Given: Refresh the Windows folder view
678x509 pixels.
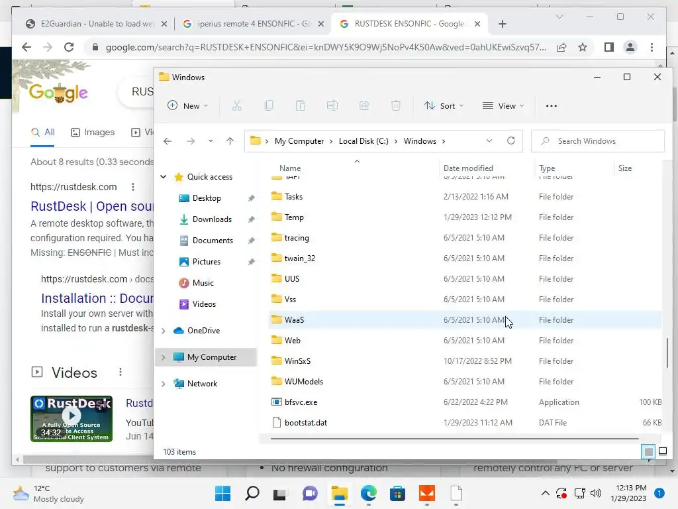Looking at the screenshot, I should (511, 141).
